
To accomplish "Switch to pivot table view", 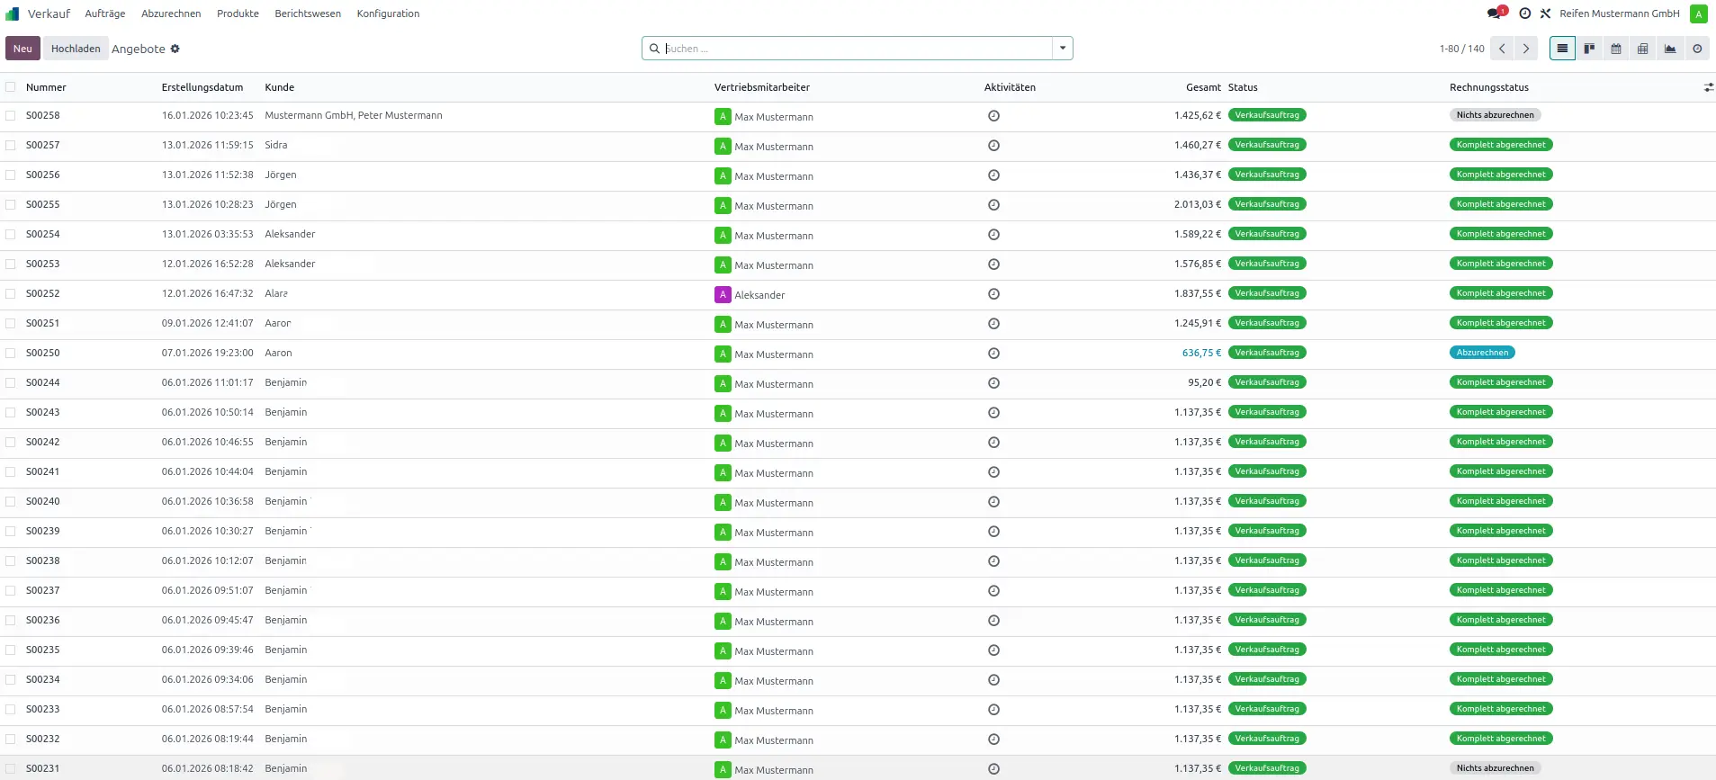I will click(1643, 49).
